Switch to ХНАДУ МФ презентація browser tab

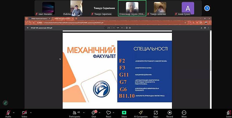click(x=63, y=19)
